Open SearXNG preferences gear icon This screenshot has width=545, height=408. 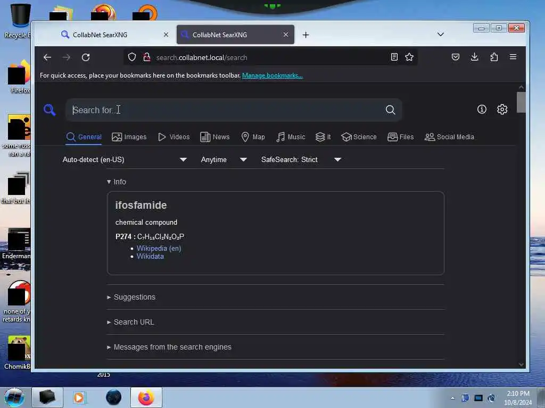coord(502,109)
